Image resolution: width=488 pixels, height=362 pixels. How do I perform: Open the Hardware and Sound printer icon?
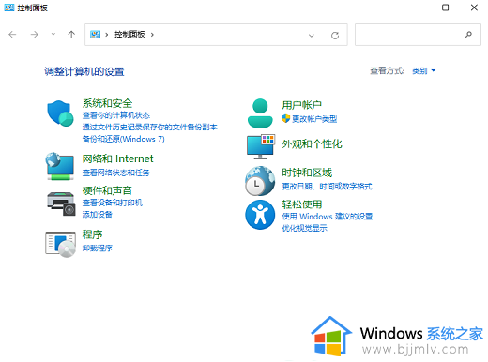(61, 204)
